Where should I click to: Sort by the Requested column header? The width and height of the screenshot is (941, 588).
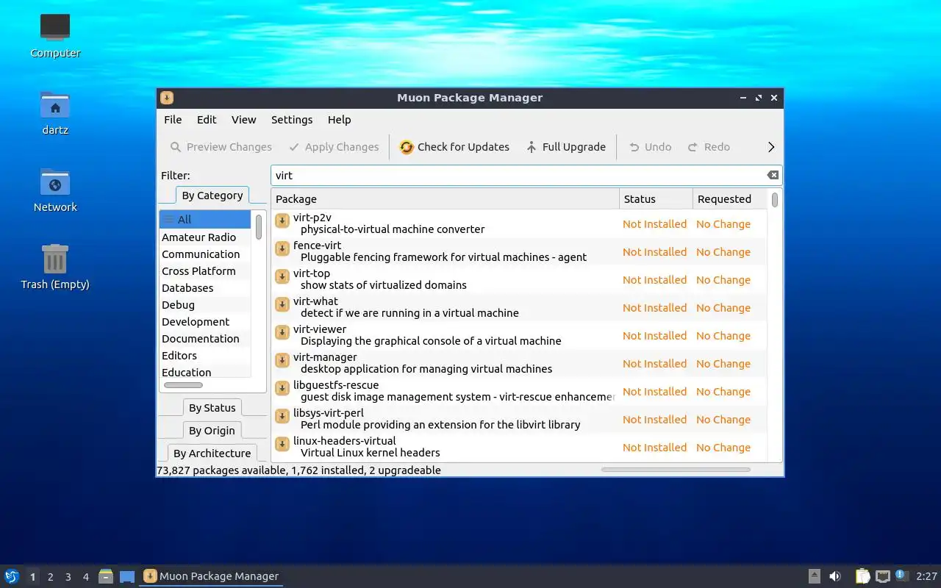pyautogui.click(x=730, y=199)
